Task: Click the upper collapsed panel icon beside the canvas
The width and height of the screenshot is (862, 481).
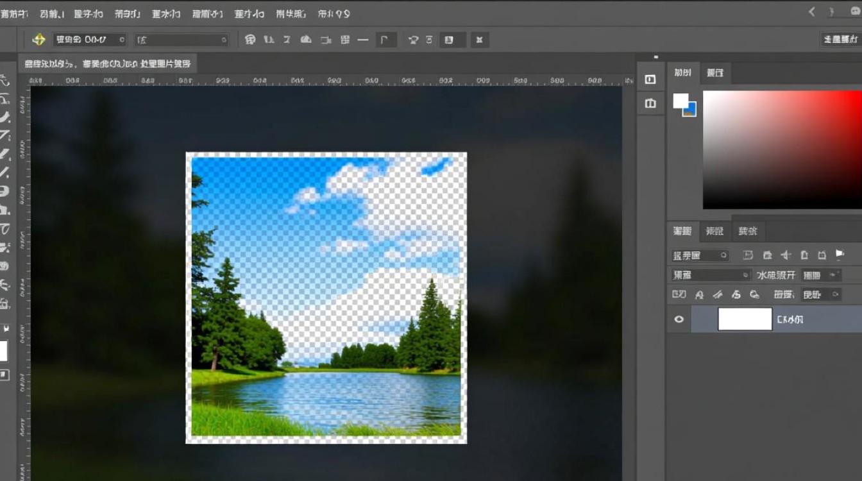Action: pyautogui.click(x=650, y=80)
